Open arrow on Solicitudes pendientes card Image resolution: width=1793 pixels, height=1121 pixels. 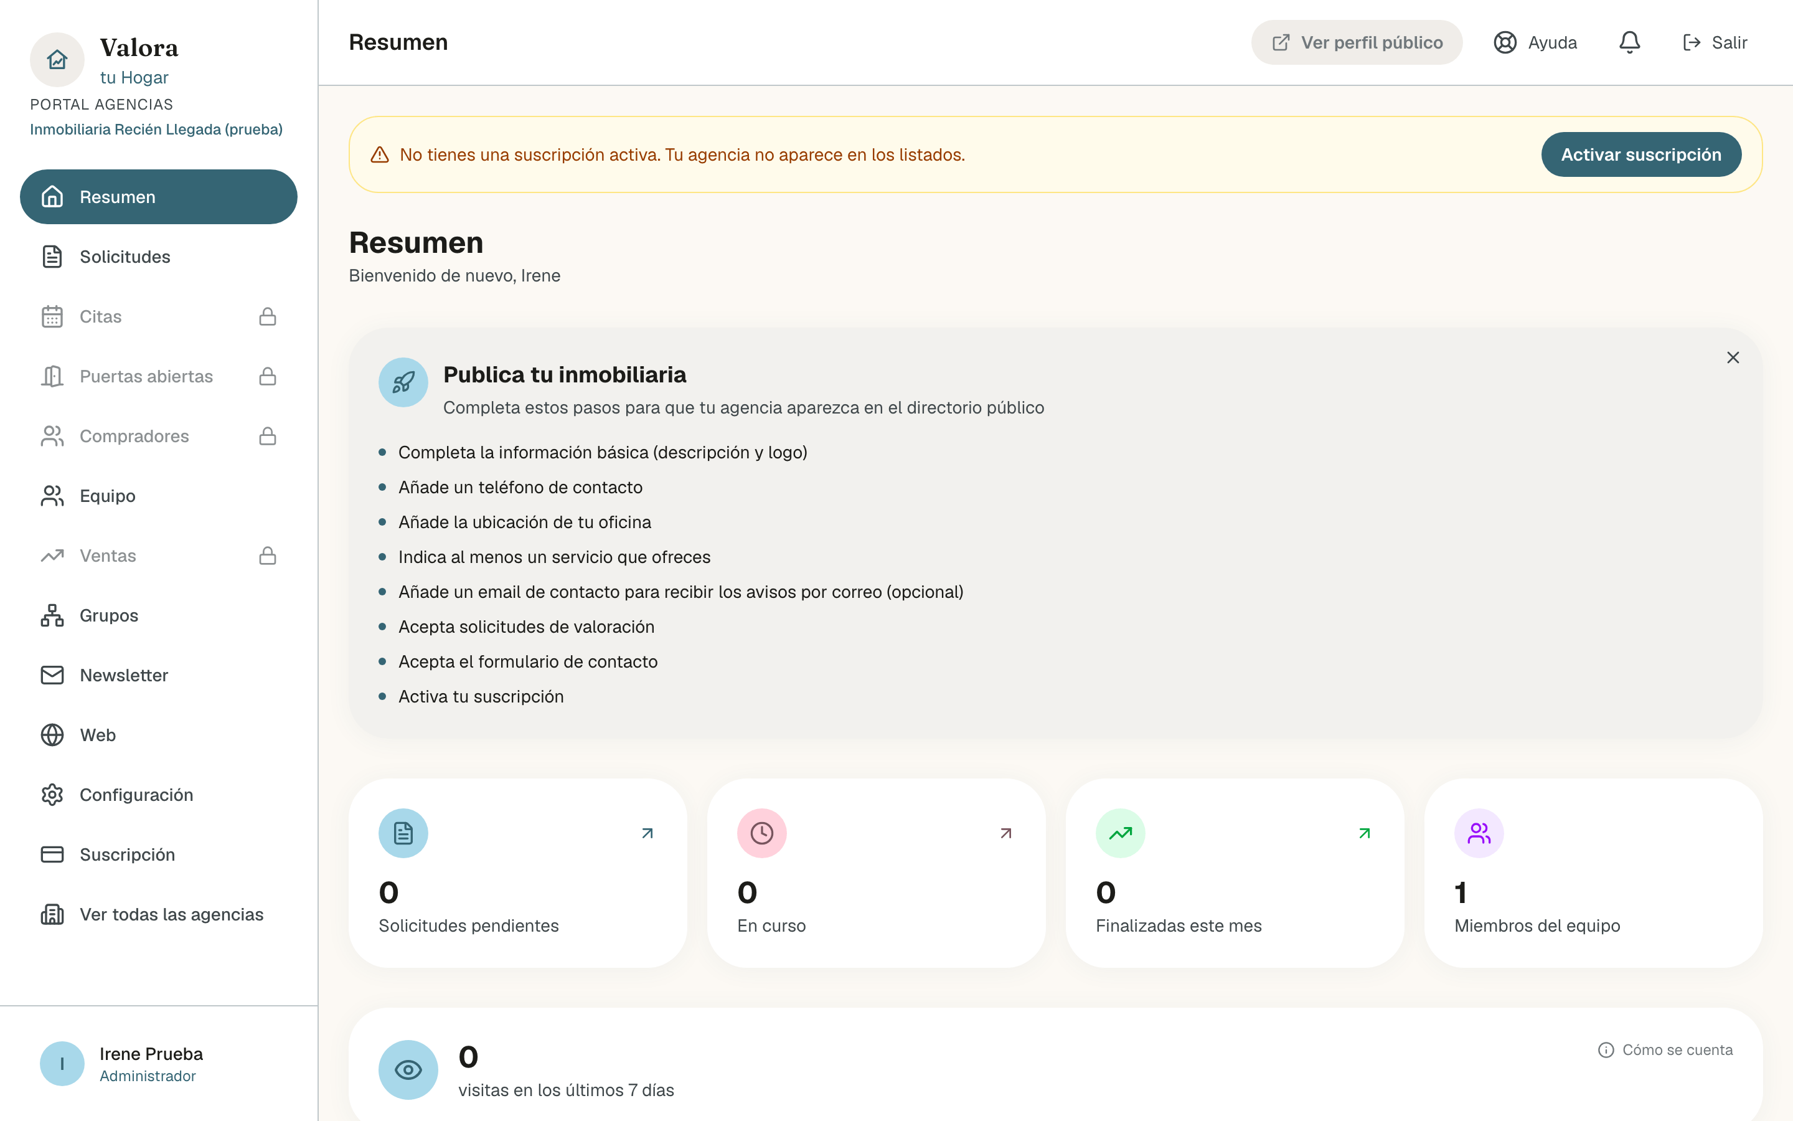point(647,833)
